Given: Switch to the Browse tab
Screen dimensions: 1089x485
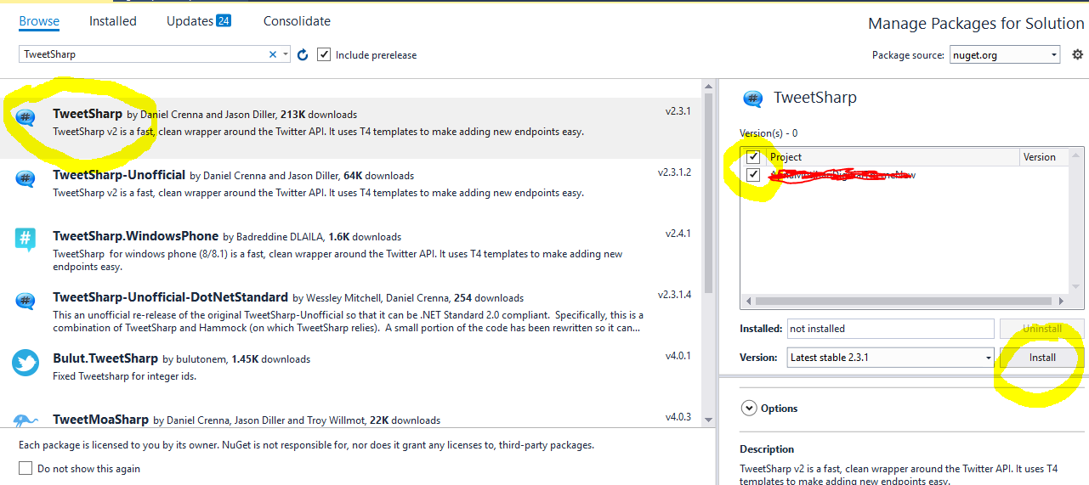Looking at the screenshot, I should [39, 21].
